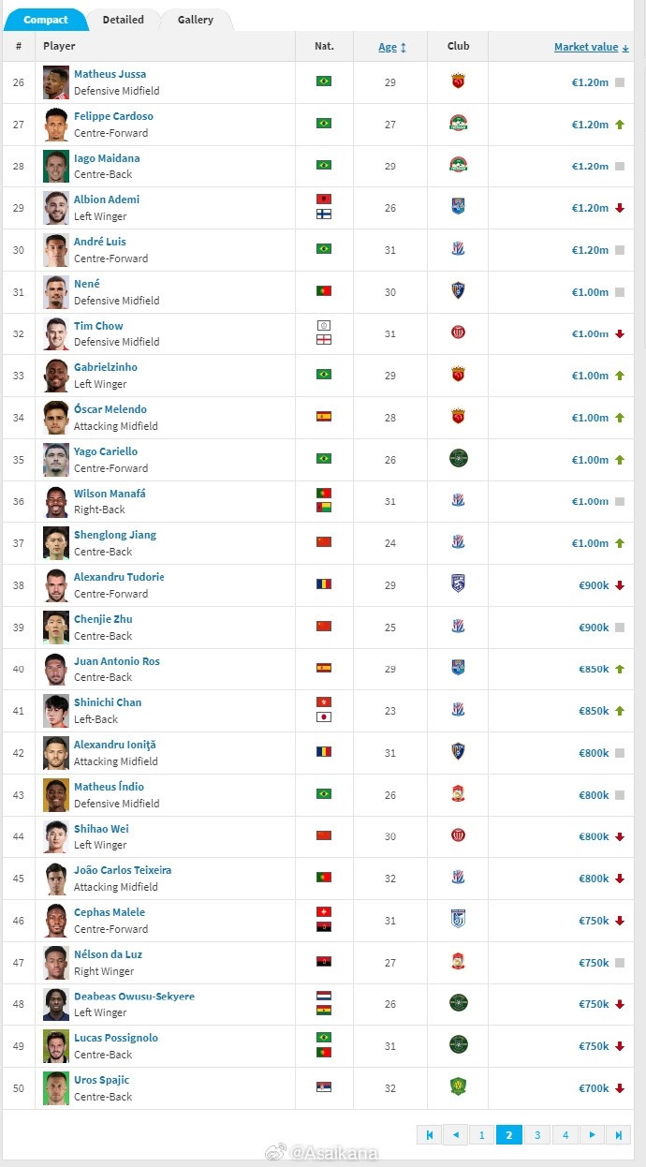Open the Gallery tab
646x1167 pixels.
[x=196, y=20]
